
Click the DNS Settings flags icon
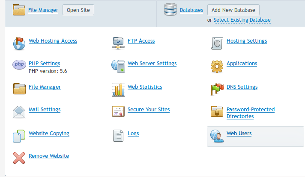click(x=217, y=89)
